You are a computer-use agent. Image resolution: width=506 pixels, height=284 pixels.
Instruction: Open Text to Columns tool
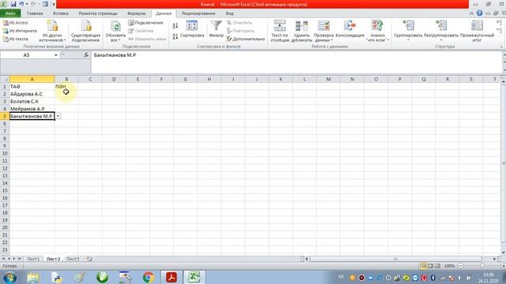[x=279, y=31]
